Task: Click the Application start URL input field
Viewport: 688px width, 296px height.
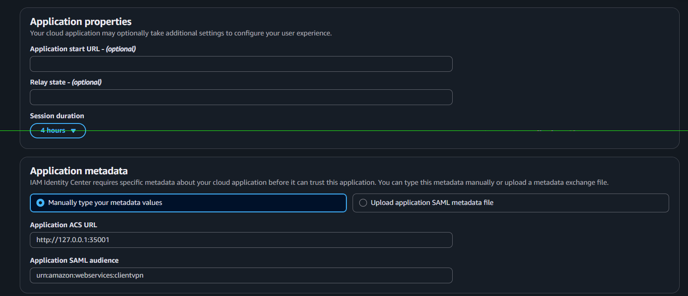Action: point(241,63)
